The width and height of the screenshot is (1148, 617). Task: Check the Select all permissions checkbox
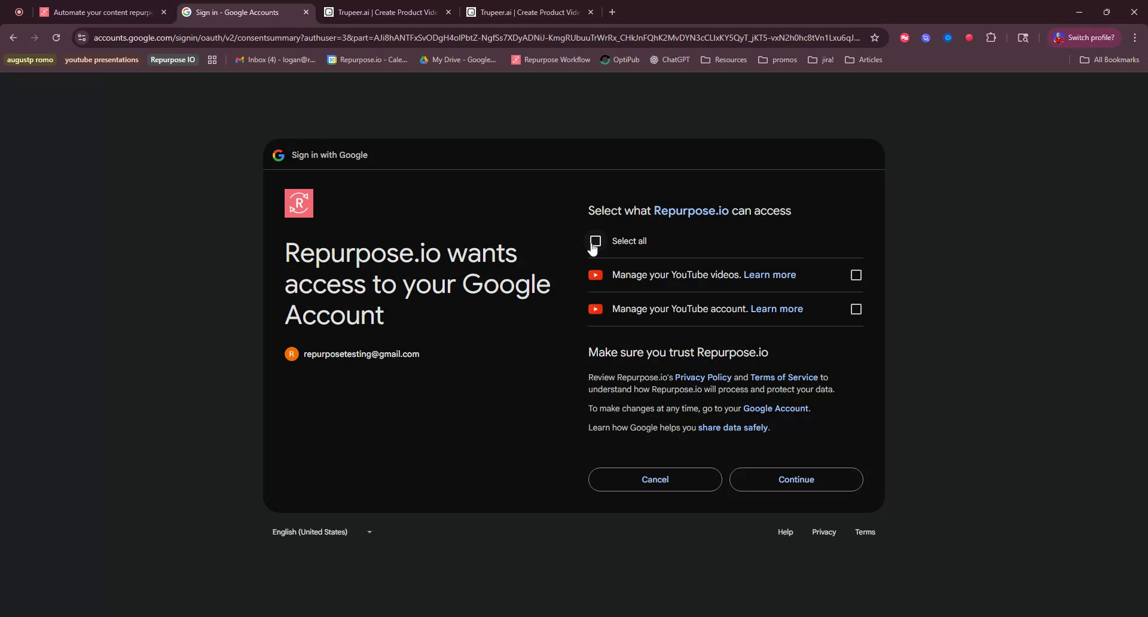click(596, 241)
